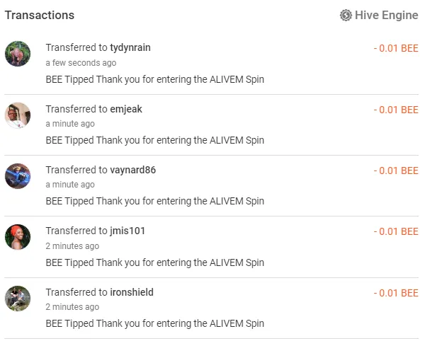Click the emjeak username link
425x341 pixels.
pos(126,109)
